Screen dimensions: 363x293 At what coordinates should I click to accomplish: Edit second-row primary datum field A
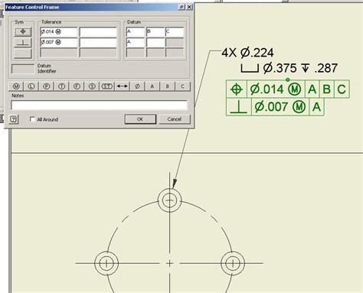[136, 42]
